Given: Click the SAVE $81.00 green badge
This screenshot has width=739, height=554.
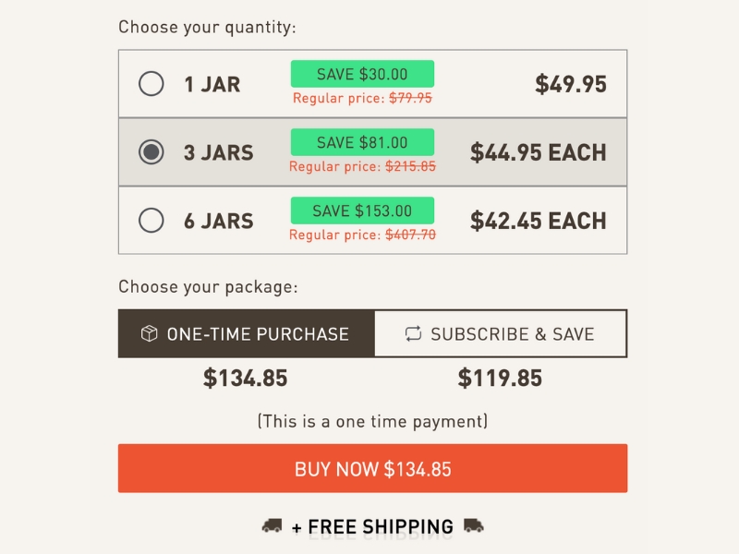Looking at the screenshot, I should pos(362,142).
